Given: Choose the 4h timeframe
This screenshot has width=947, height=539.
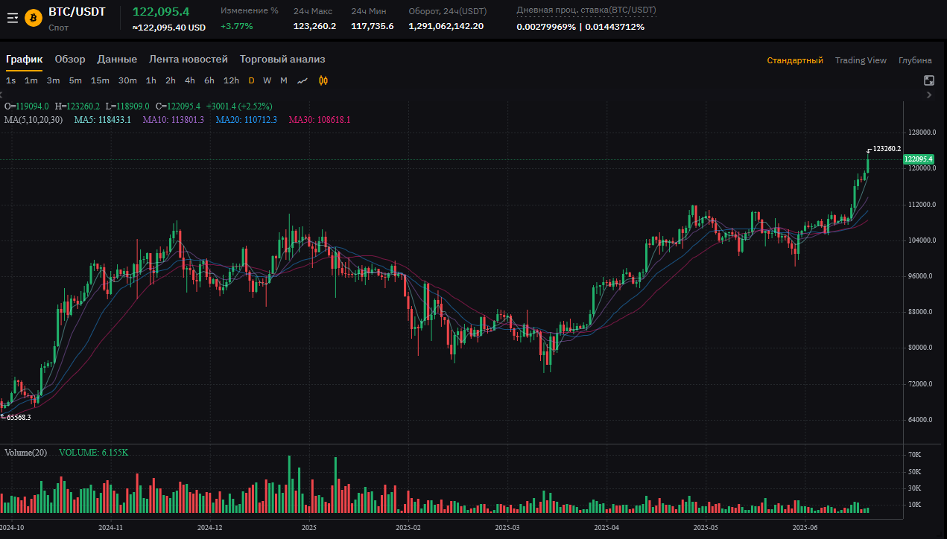Looking at the screenshot, I should pos(190,80).
